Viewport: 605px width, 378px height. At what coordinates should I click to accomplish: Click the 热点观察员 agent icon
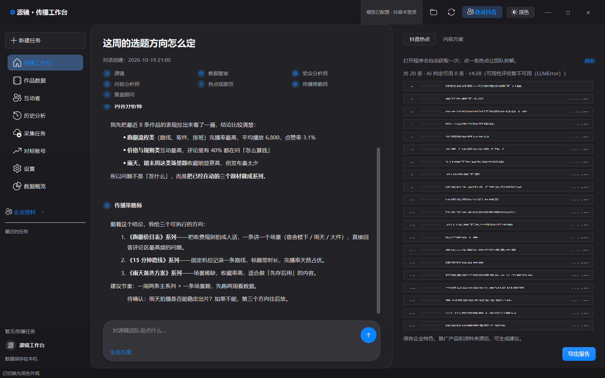201,84
